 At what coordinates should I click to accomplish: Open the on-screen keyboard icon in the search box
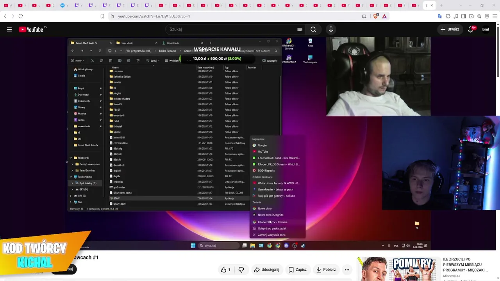coord(300,29)
